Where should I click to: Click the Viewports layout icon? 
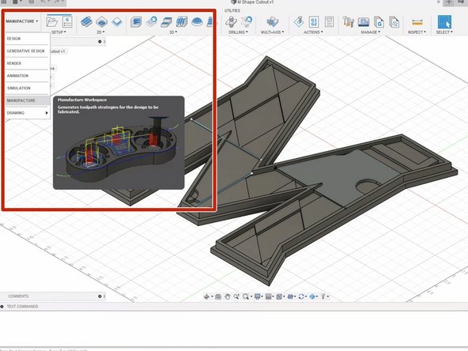[x=279, y=296]
